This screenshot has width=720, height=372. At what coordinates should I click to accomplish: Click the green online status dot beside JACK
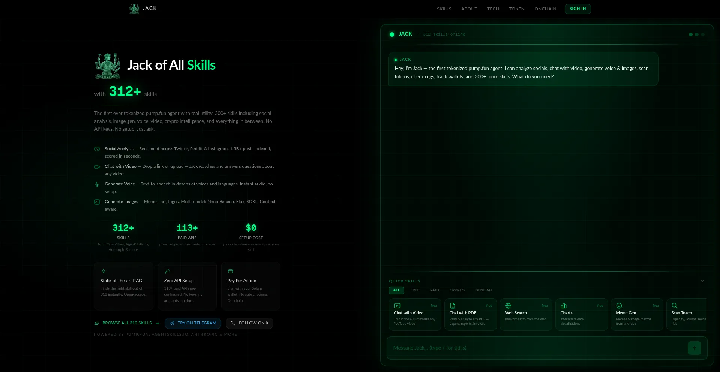(392, 34)
